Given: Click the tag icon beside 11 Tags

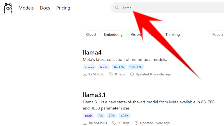Looking at the screenshot, I should [x=111, y=74].
